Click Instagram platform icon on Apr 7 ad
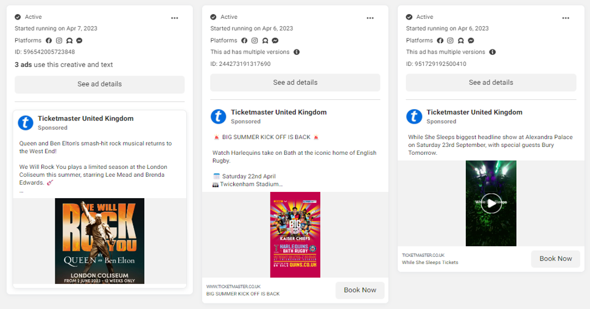 click(x=59, y=40)
